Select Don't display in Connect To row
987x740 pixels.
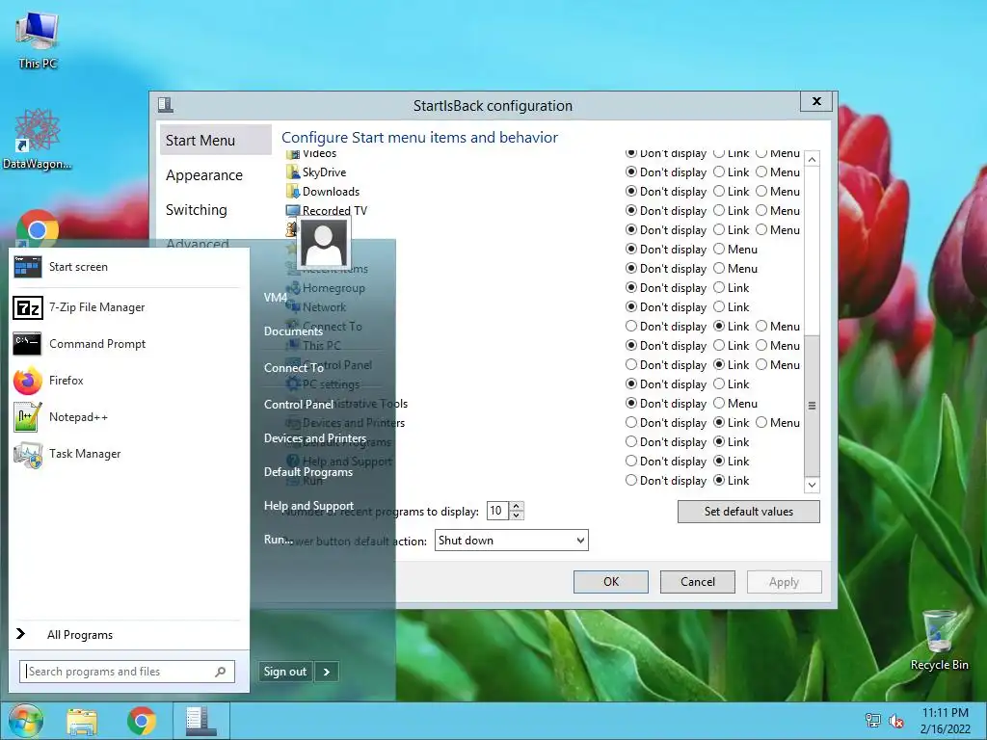[x=631, y=326]
